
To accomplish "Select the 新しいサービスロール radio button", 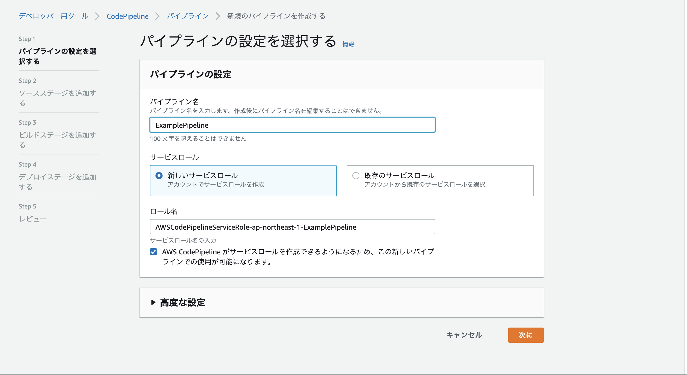I will click(159, 175).
